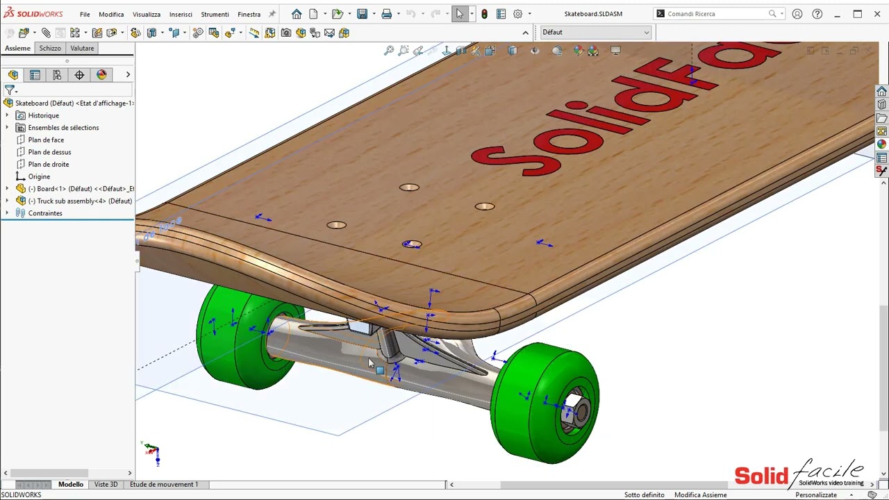Click the Take Snapshot camera icon
The height and width of the screenshot is (500, 889).
(x=286, y=33)
